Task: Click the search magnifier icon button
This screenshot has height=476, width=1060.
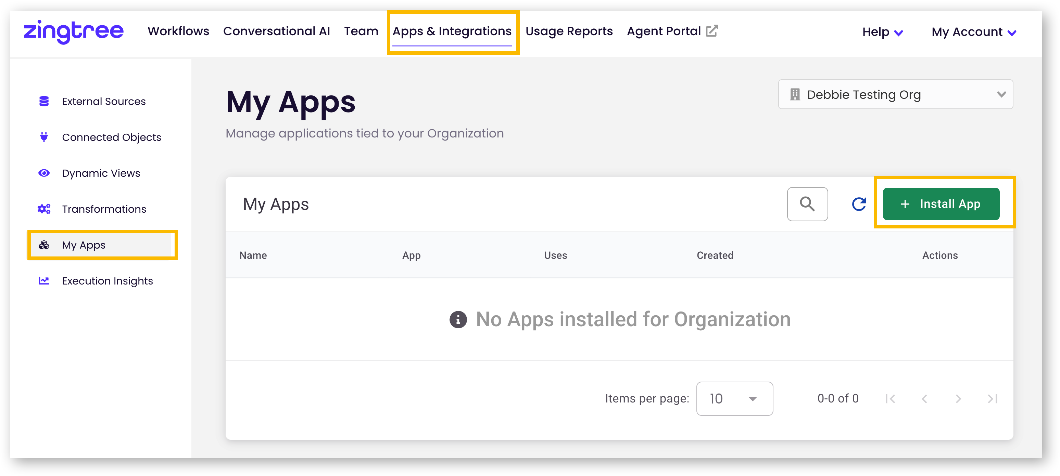Action: [x=807, y=204]
